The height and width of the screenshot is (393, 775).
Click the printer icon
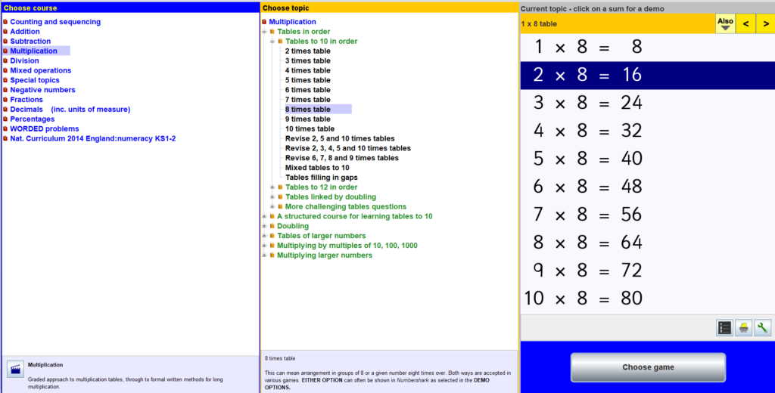743,328
